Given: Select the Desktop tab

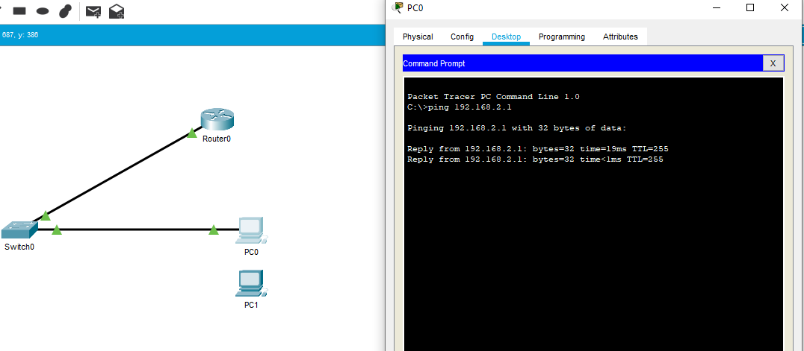Looking at the screenshot, I should click(x=506, y=37).
